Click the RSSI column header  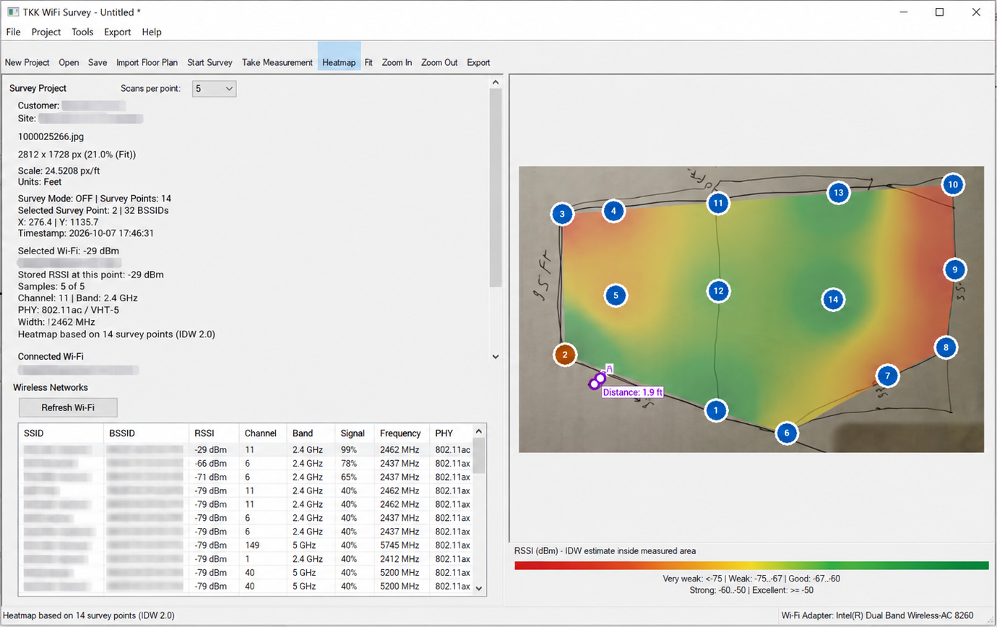tap(214, 433)
